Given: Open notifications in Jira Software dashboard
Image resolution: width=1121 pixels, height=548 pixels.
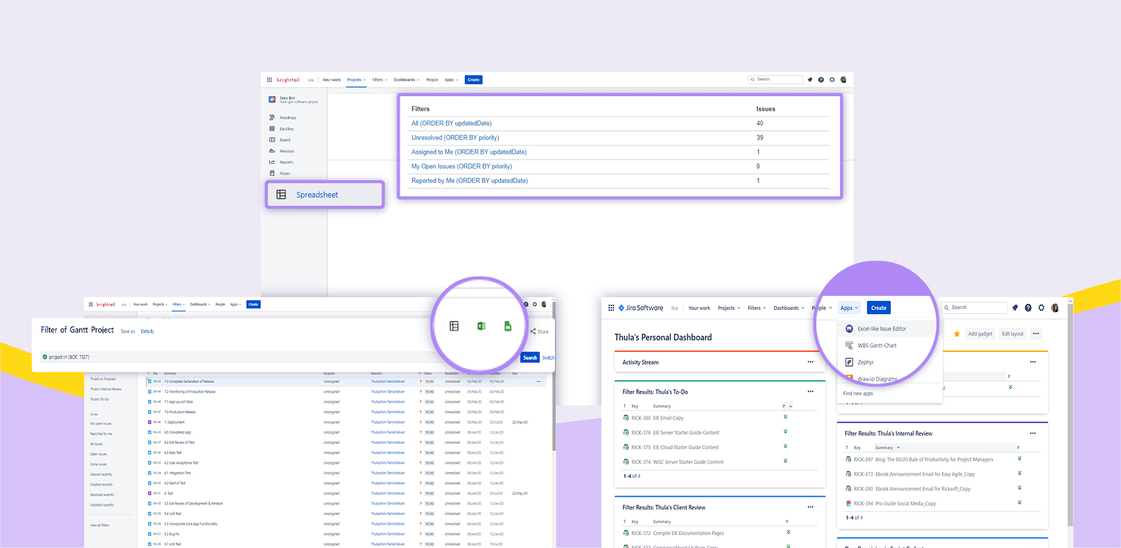Looking at the screenshot, I should tap(1015, 308).
